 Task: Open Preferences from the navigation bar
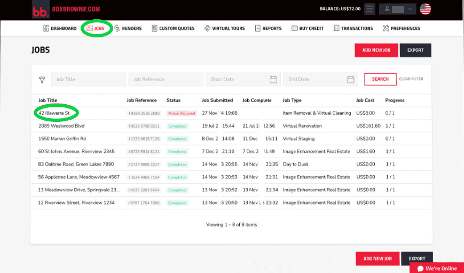click(401, 28)
